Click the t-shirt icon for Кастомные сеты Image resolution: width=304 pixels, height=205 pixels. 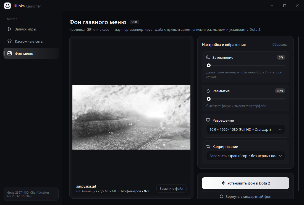tap(9, 41)
